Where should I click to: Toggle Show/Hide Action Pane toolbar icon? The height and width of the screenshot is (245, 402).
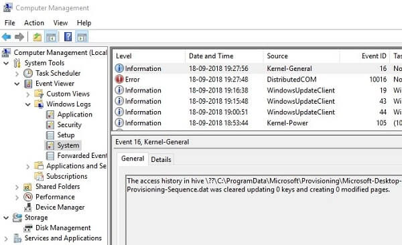tap(82, 37)
